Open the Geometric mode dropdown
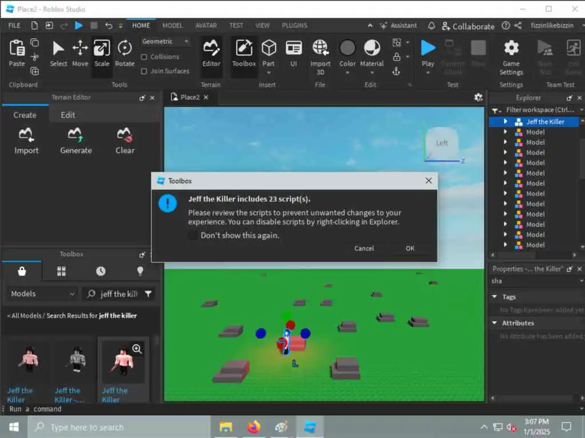The height and width of the screenshot is (438, 585). point(165,41)
